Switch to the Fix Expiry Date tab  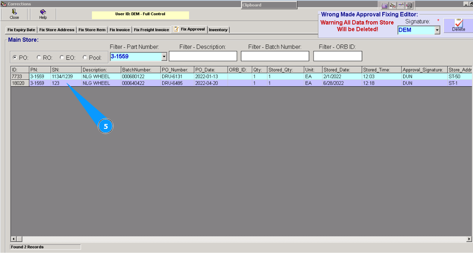21,30
